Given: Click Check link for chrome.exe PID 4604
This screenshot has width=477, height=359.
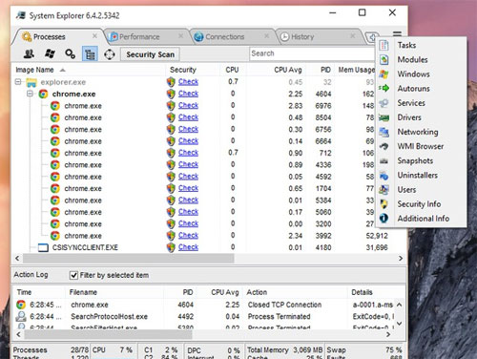Looking at the screenshot, I should [x=188, y=94].
